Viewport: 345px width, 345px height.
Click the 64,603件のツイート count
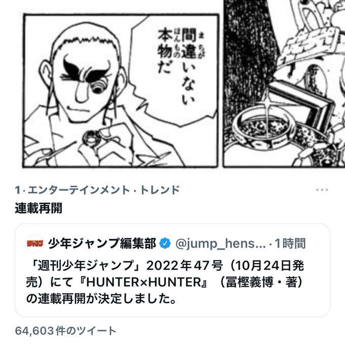tap(65, 331)
